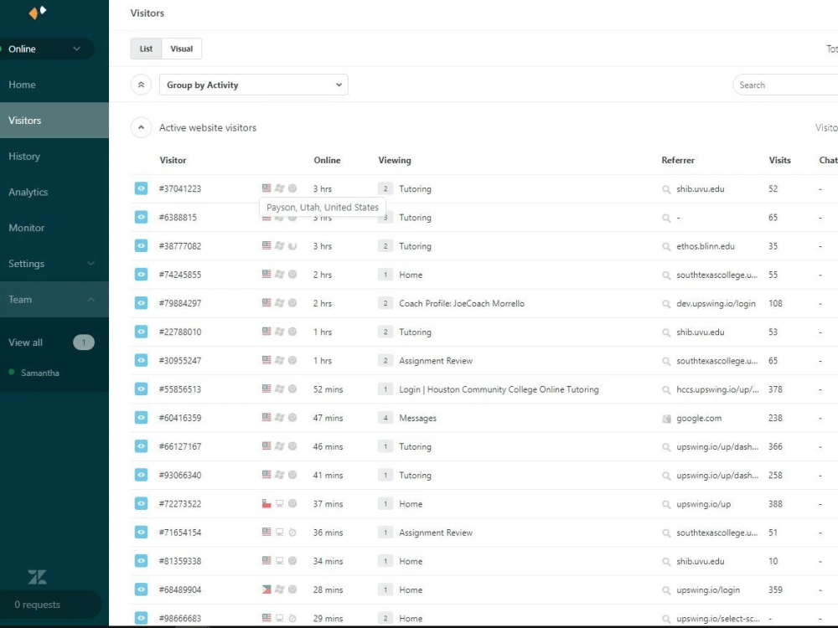Image resolution: width=838 pixels, height=628 pixels.
Task: Click the eye icon for visitor #72273522
Action: (141, 503)
